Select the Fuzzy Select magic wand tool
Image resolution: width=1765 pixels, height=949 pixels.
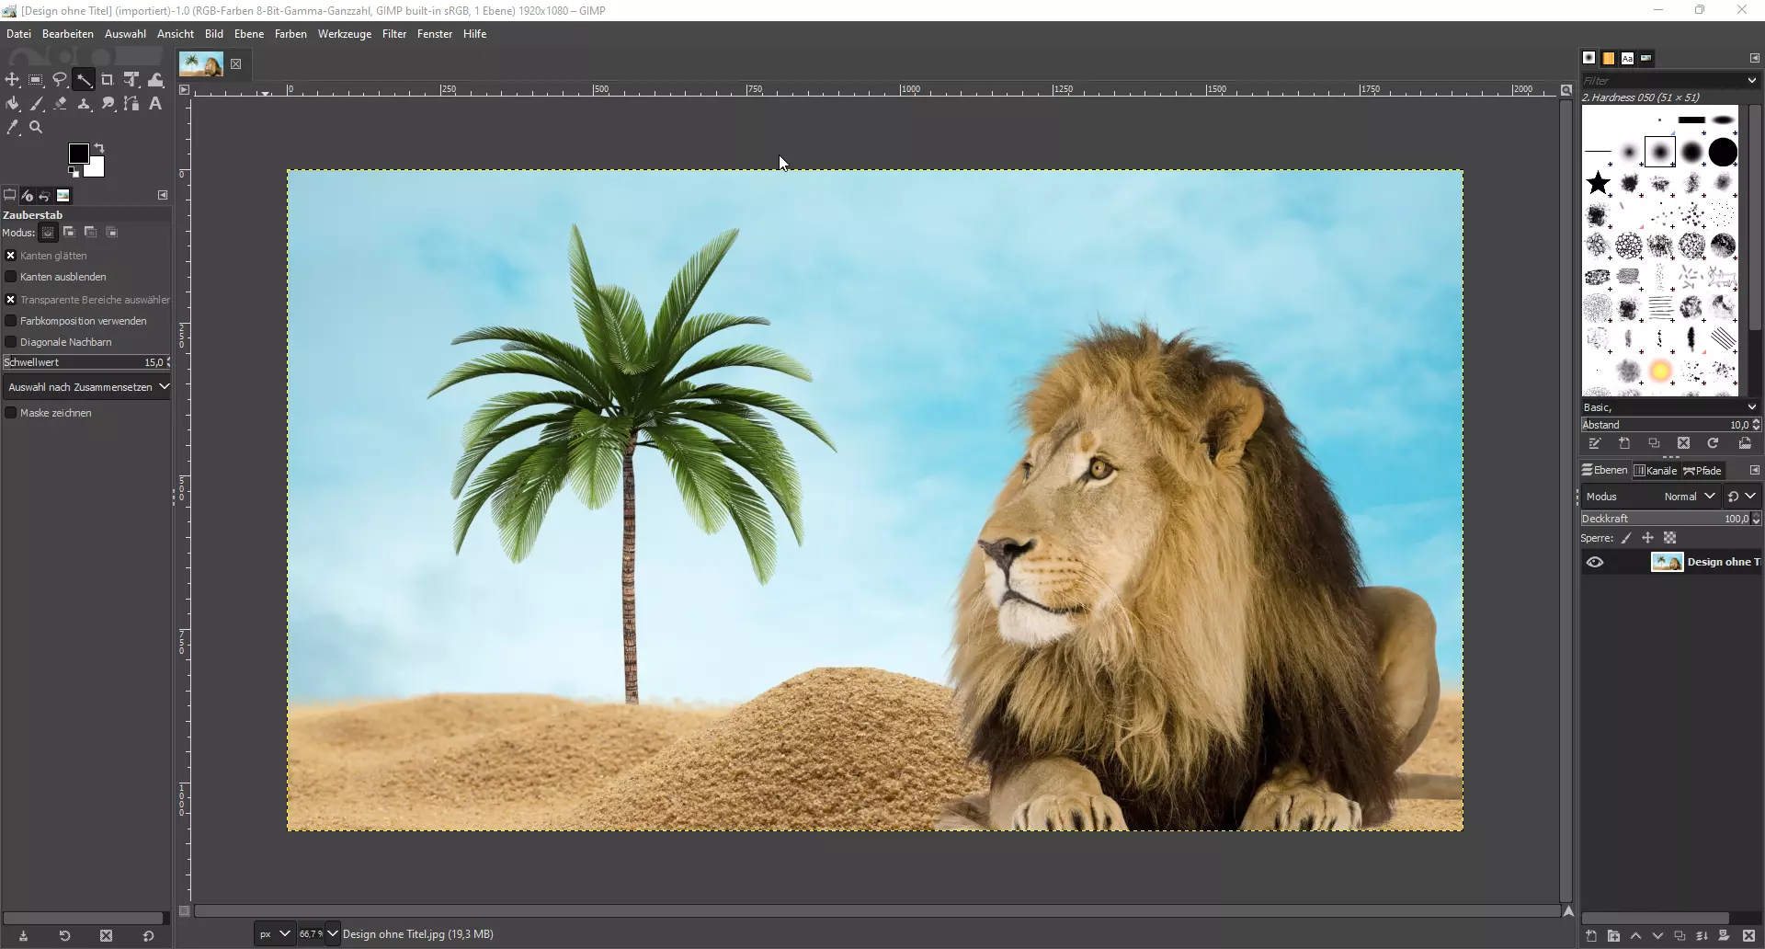tap(84, 80)
